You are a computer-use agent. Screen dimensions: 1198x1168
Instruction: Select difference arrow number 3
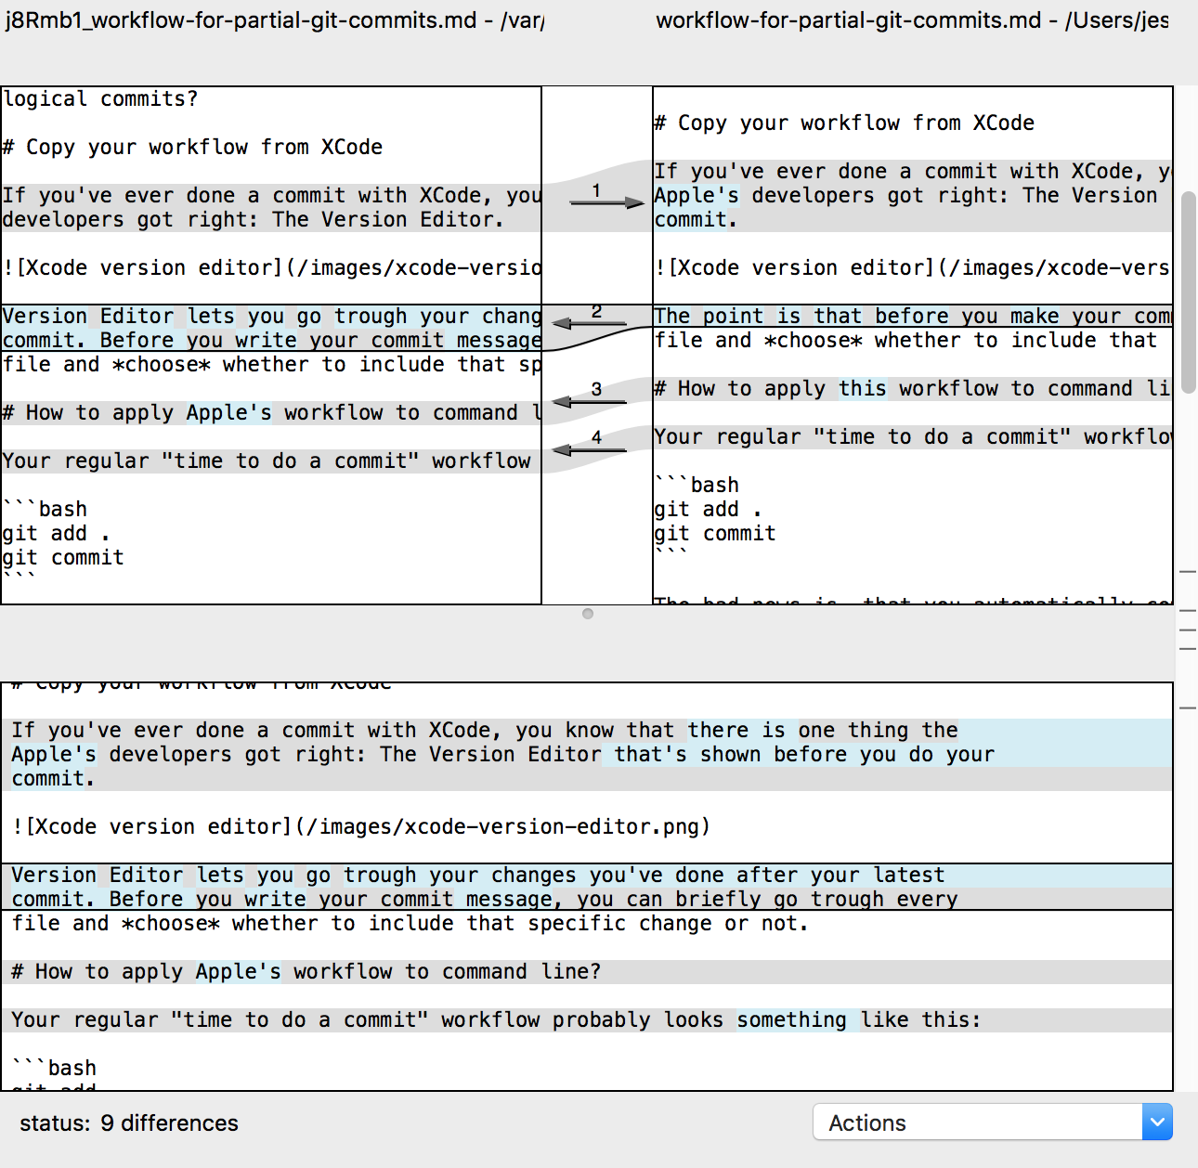(589, 400)
